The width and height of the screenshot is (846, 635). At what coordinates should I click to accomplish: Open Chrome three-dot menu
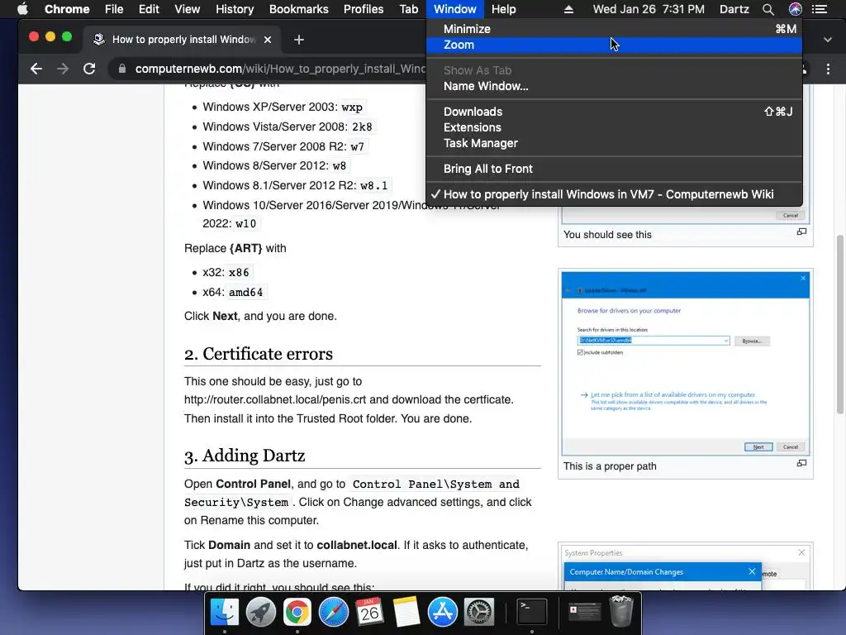[x=828, y=69]
